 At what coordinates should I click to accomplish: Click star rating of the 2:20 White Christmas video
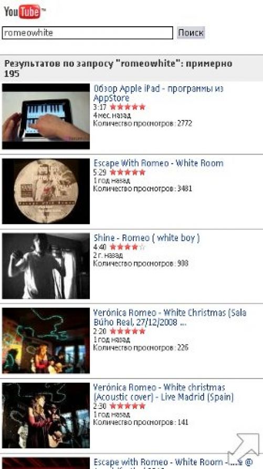(128, 331)
